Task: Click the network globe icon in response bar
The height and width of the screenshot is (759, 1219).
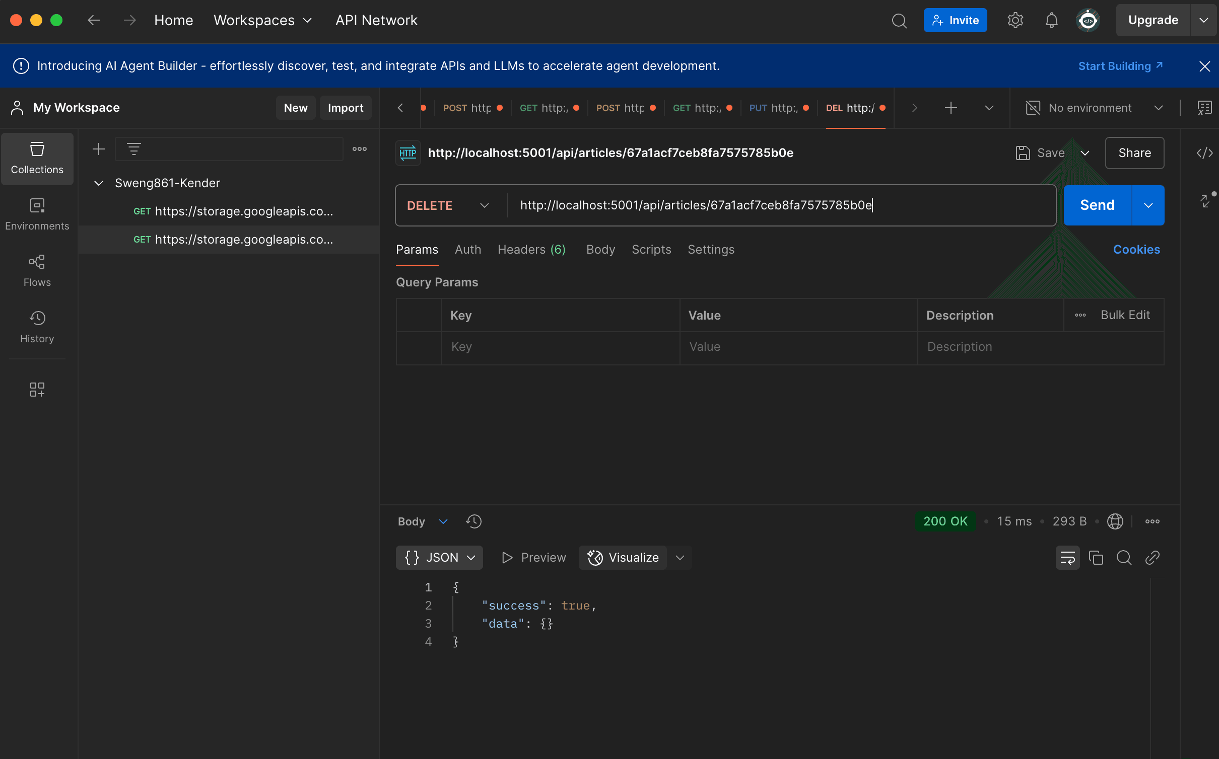Action: click(1115, 521)
